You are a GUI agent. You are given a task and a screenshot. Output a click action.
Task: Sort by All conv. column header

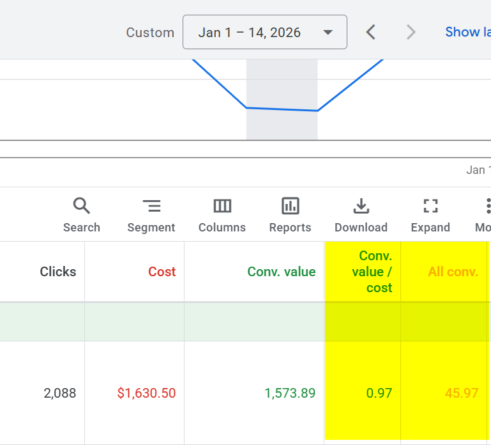[x=453, y=272]
